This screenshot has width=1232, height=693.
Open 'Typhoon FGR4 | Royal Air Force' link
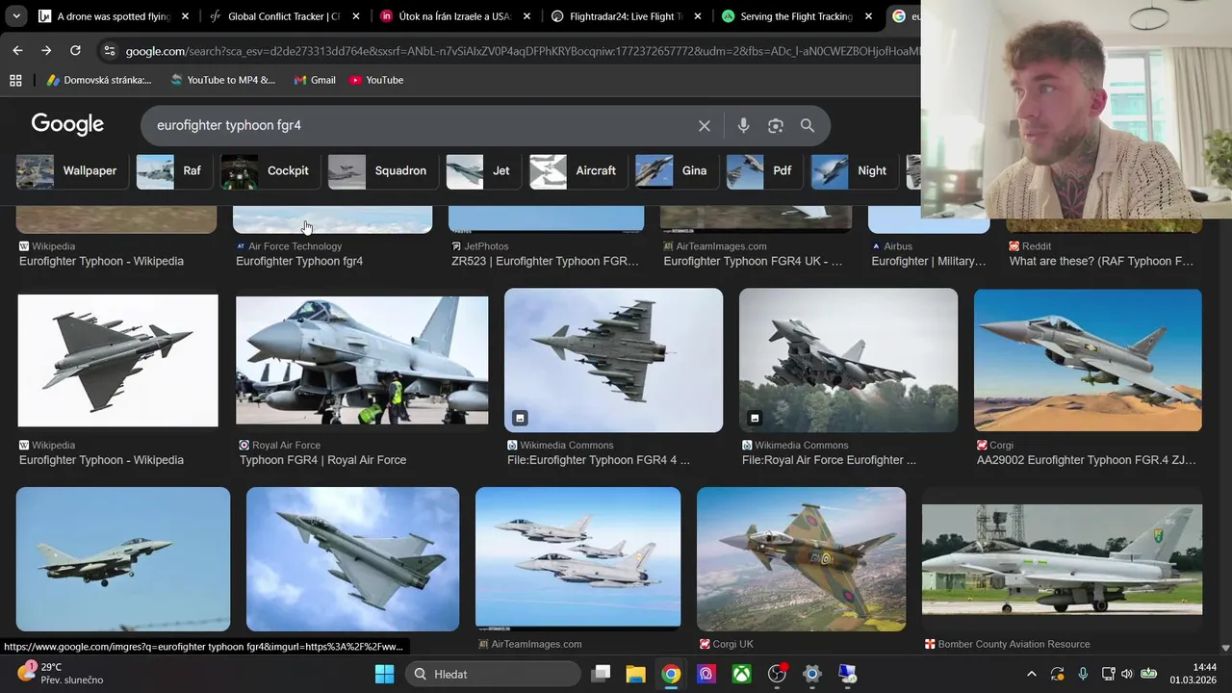(322, 460)
